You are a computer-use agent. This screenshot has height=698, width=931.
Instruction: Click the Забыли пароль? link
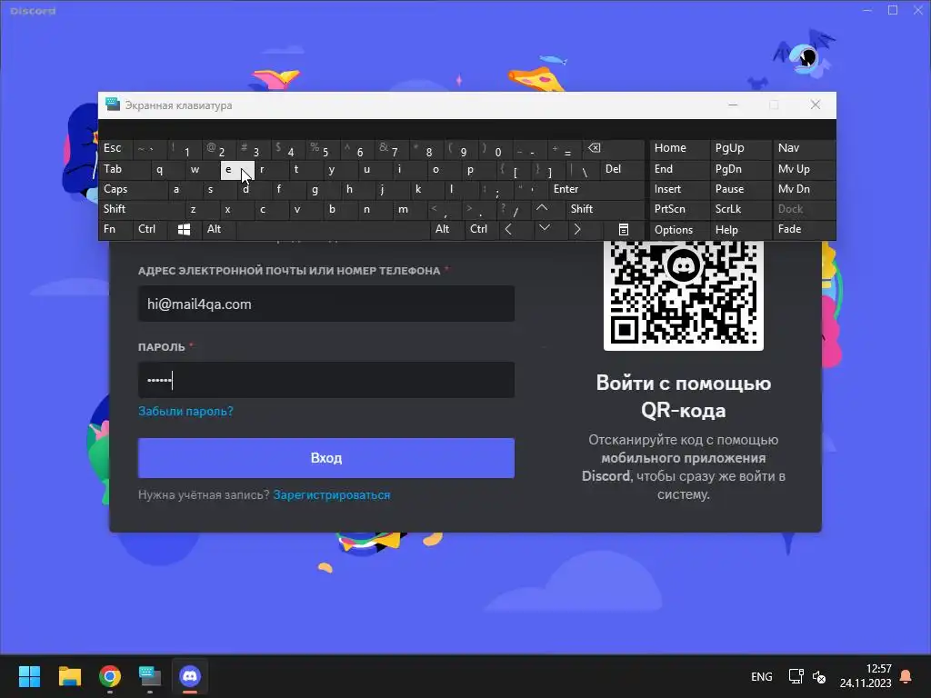[185, 412]
